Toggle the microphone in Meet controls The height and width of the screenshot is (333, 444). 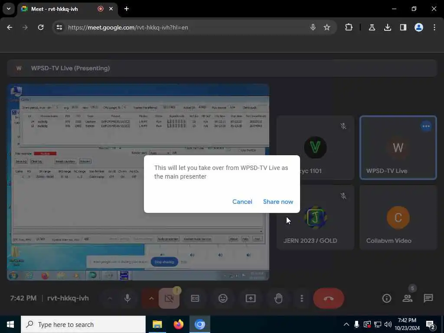pos(127,298)
